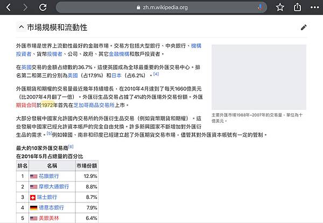323x223 pixels.
Task: Open the 德意志銀行 link in table
Action: coord(51,207)
